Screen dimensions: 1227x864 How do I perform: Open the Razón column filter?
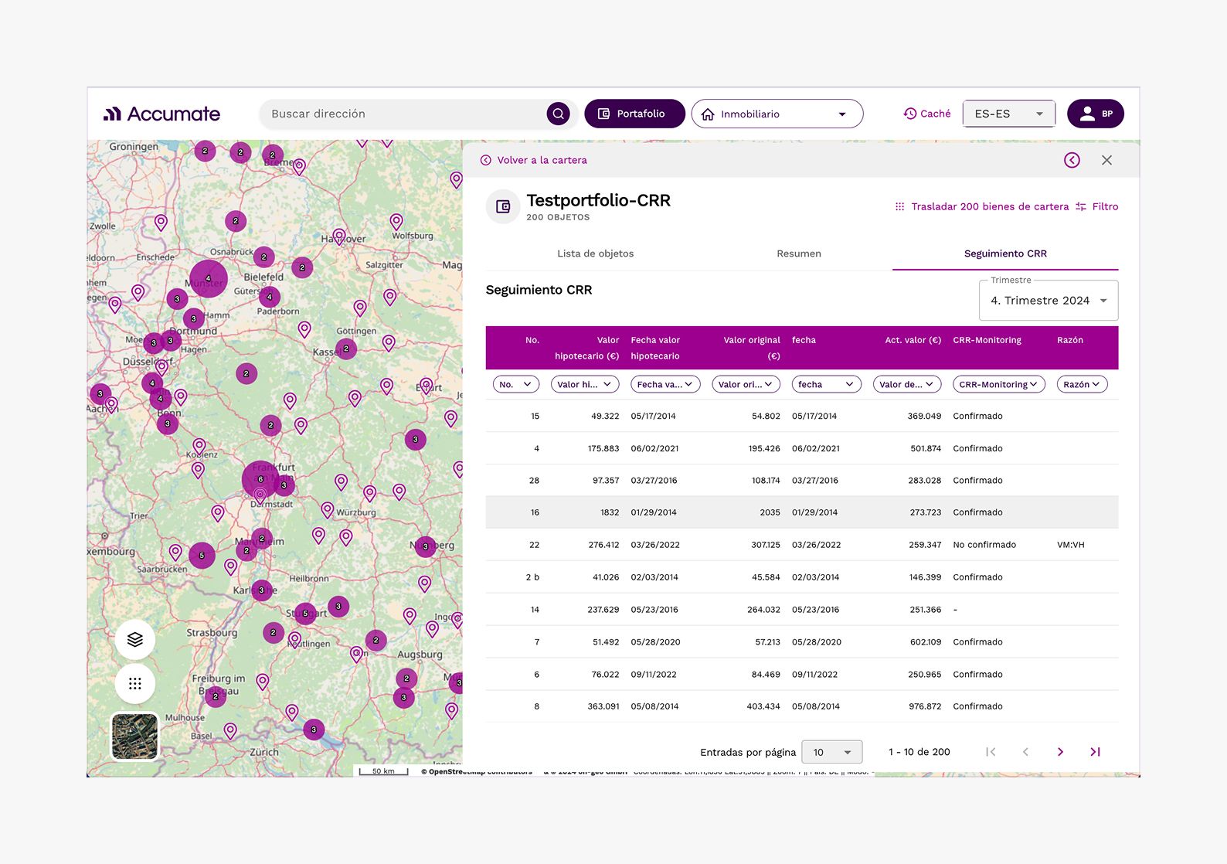(x=1082, y=384)
